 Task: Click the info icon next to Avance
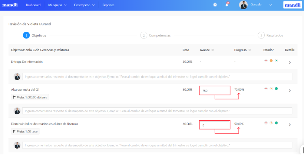pyautogui.click(x=213, y=50)
